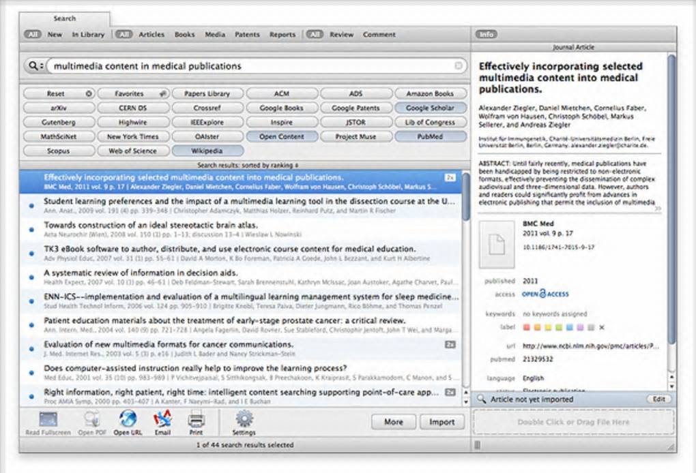
Task: Pick the red label color
Action: coord(527,328)
